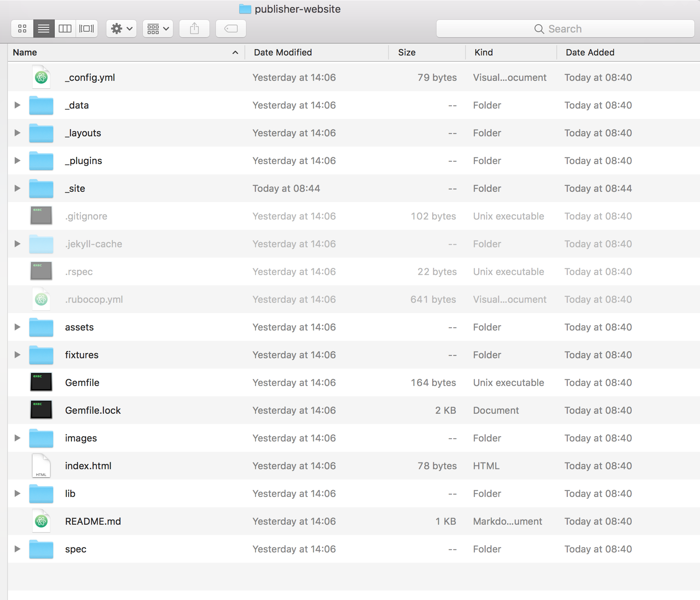Select the assets folder name

click(x=79, y=327)
